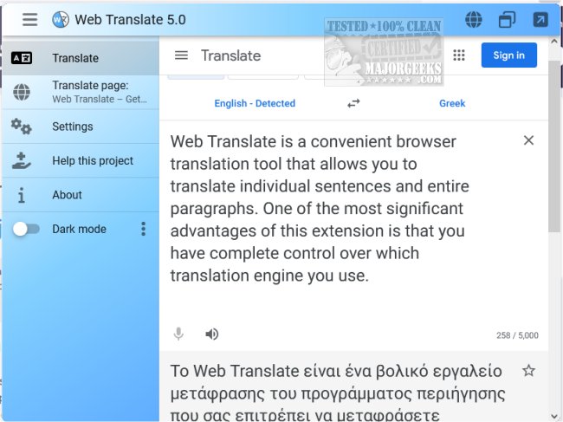The width and height of the screenshot is (563, 422).
Task: Swap source and target languages
Action: (353, 103)
